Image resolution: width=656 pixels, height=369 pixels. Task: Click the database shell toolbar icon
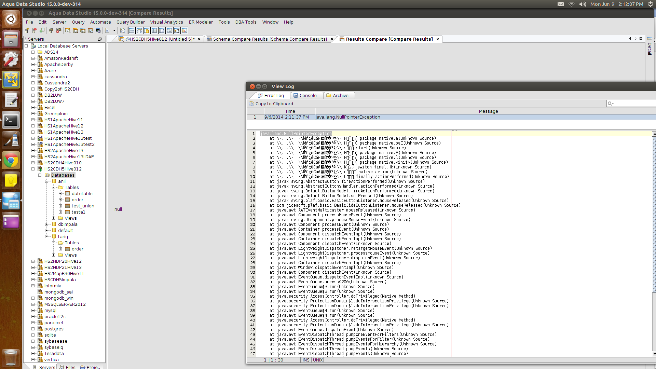click(98, 30)
